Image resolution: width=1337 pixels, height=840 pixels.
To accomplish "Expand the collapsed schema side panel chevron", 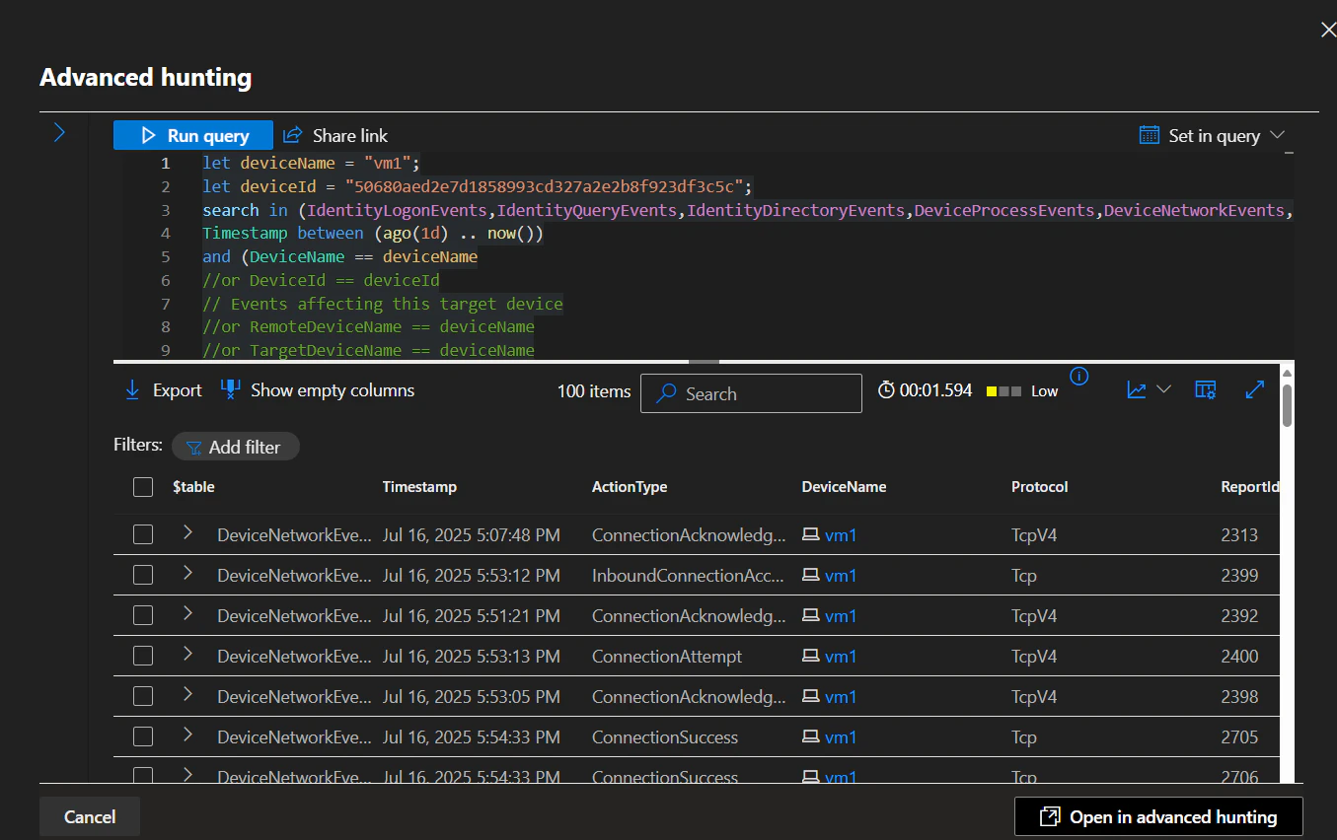I will coord(59,132).
